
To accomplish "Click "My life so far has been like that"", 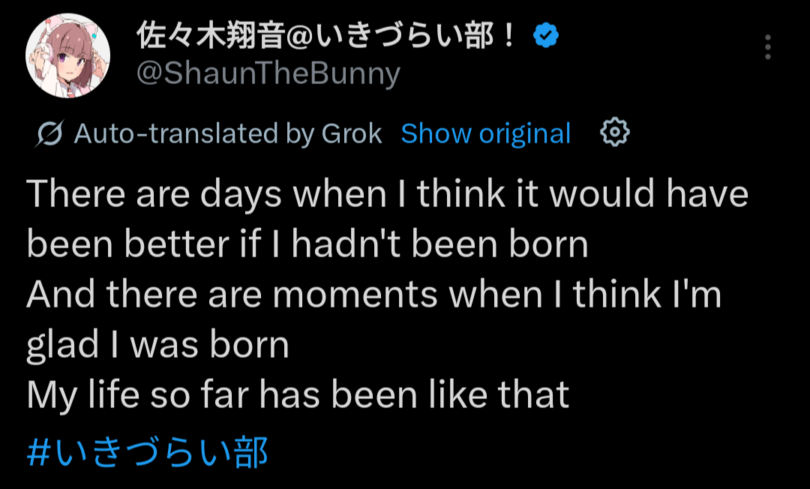I will click(x=298, y=395).
